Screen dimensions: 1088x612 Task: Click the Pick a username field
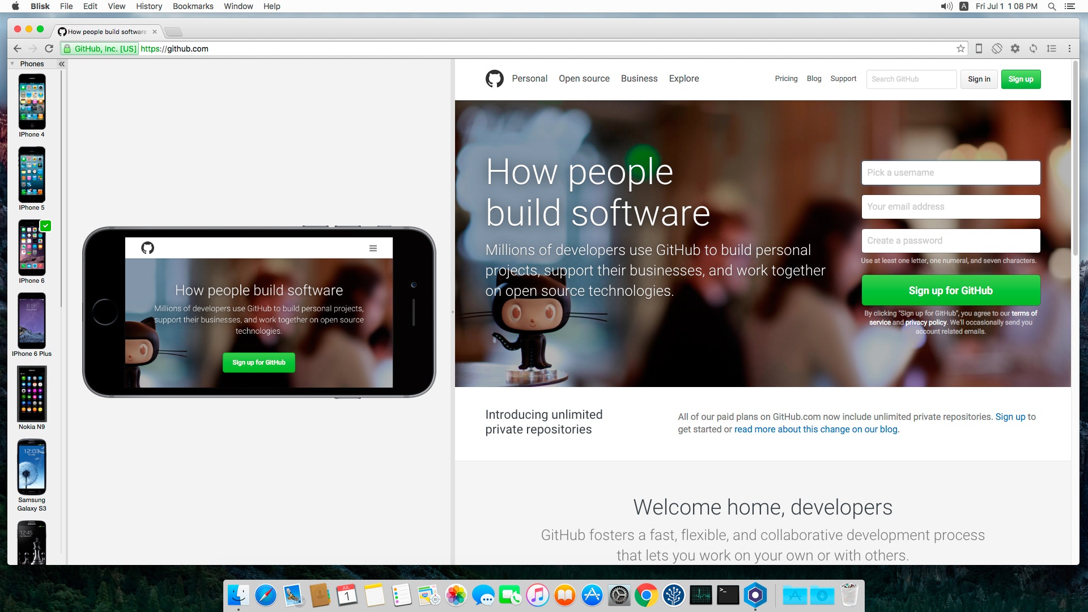[950, 173]
